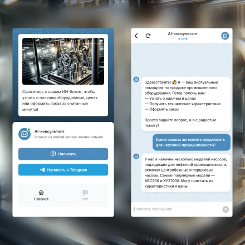
Task: Click the AI-консультант avatar with green dot
Action: pyautogui.click(x=24, y=134)
